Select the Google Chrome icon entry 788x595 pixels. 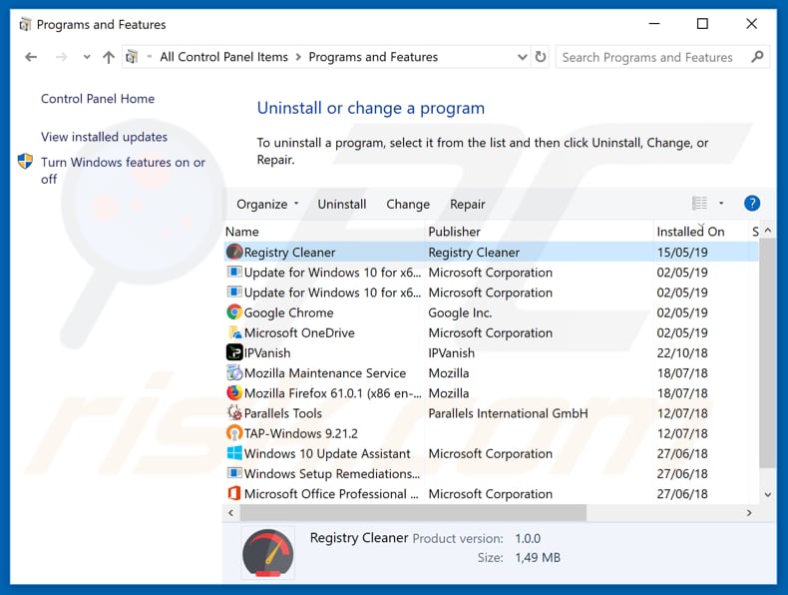tap(234, 312)
